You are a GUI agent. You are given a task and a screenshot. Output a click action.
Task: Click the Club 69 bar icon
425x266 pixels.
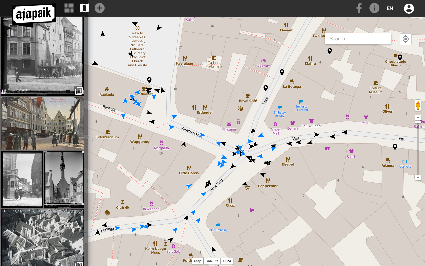point(122,201)
